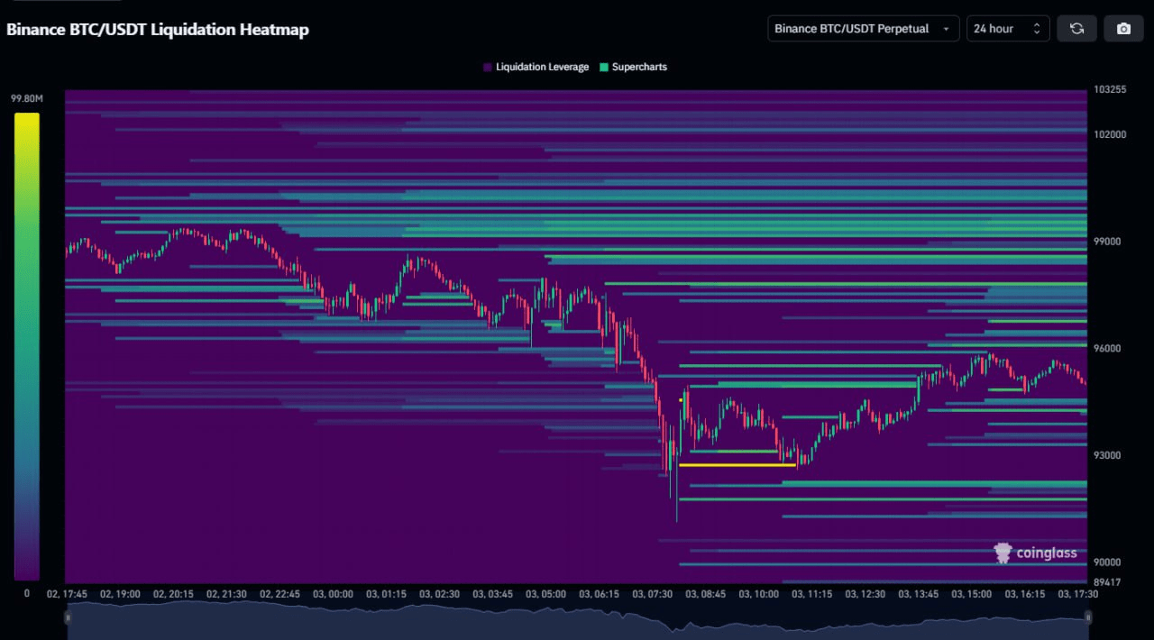Viewport: 1154px width, 640px height.
Task: Click the 02, 17:45 time axis label
Action: click(68, 595)
